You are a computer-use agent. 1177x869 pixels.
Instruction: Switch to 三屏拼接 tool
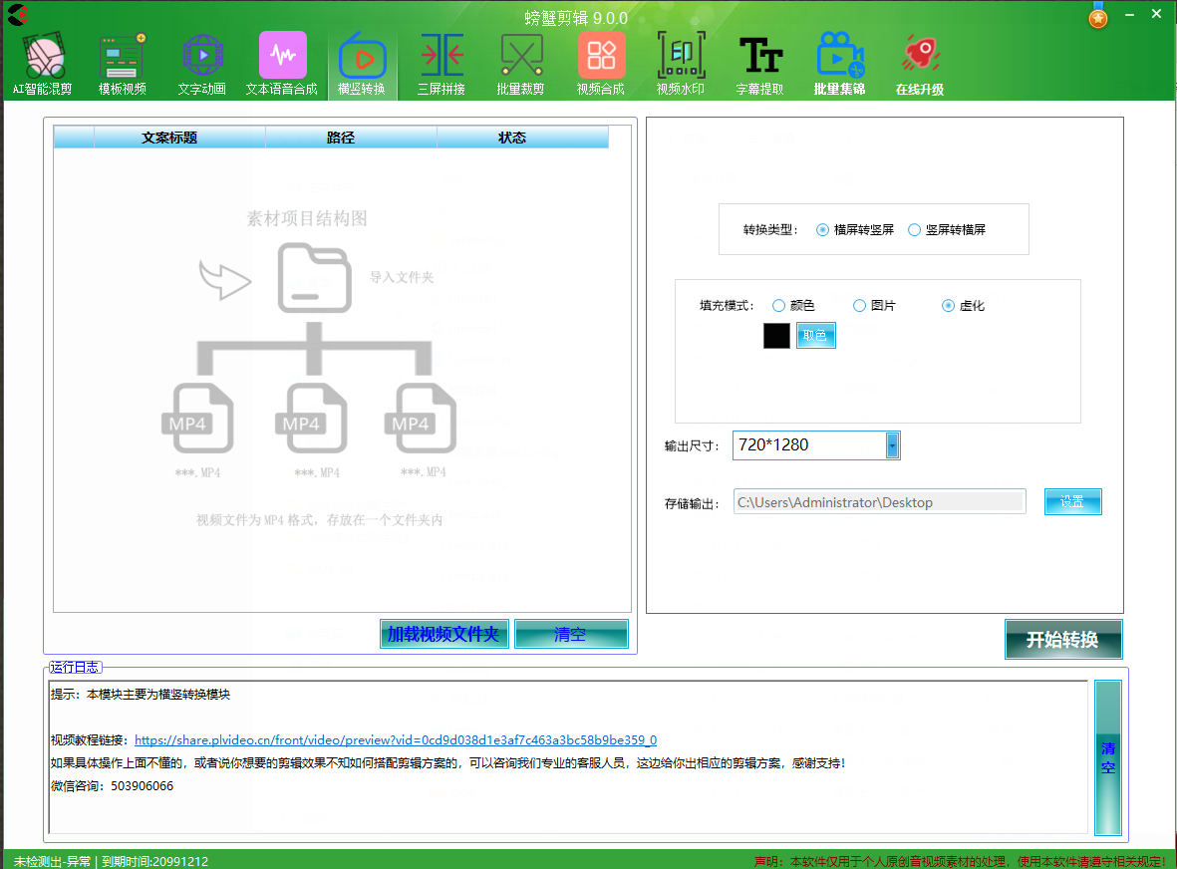tap(441, 62)
